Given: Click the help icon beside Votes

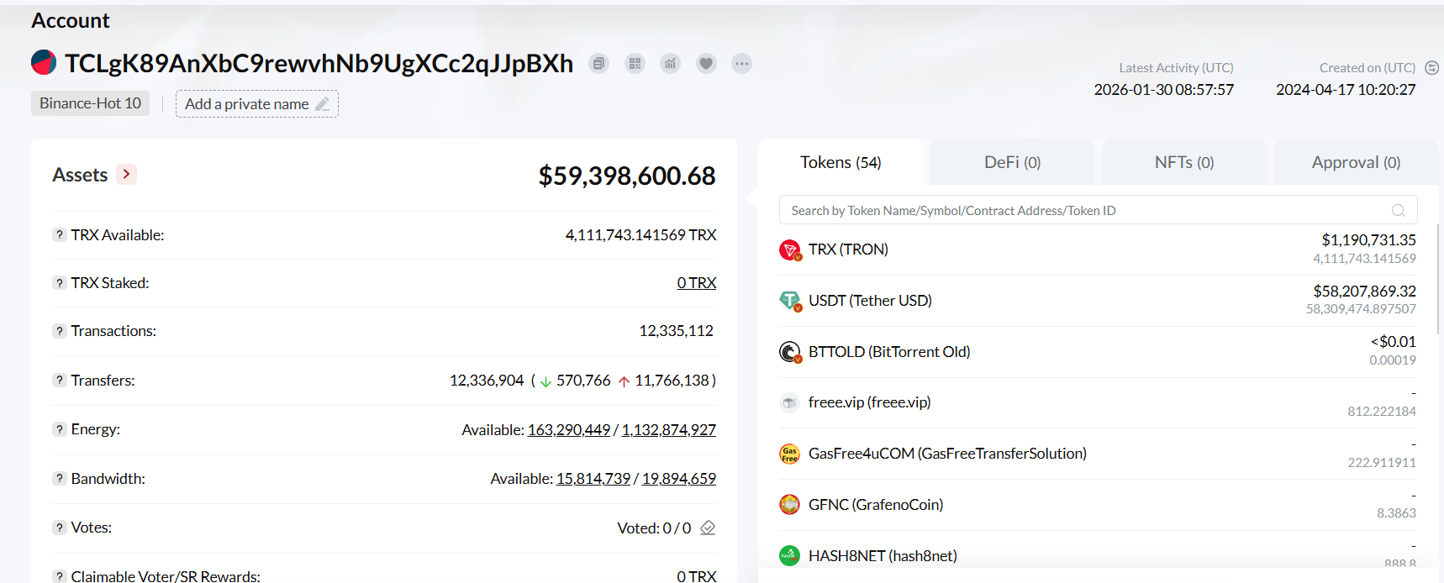Looking at the screenshot, I should 60,528.
